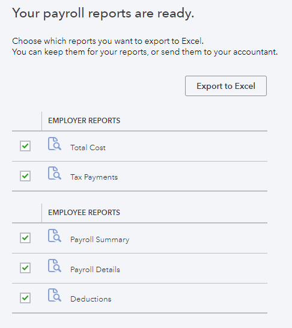The width and height of the screenshot is (292, 328).
Task: Select the Tax Payments report name
Action: click(94, 177)
